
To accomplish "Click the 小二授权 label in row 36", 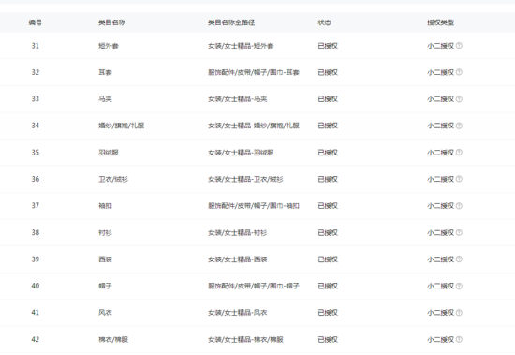I will click(440, 179).
